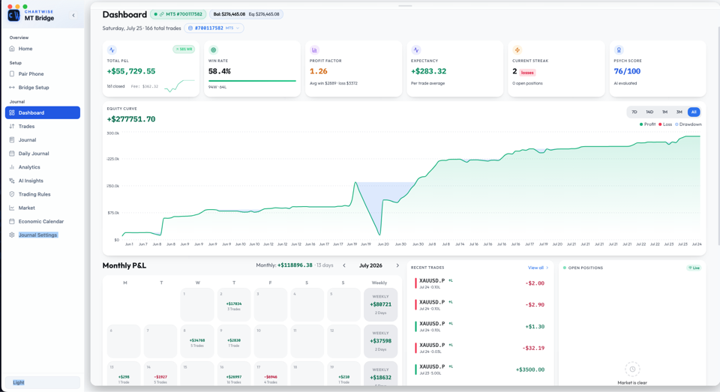
Task: Go to the Trades page
Action: coord(43,126)
